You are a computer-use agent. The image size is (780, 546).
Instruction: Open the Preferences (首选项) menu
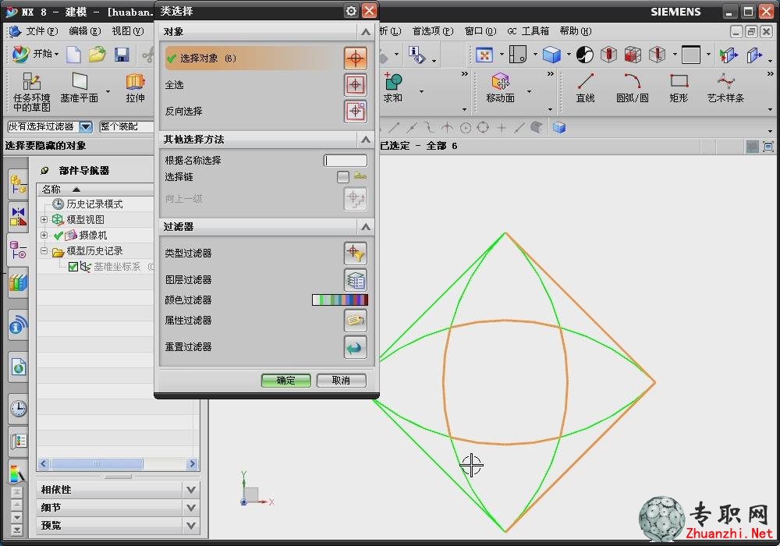pos(433,31)
